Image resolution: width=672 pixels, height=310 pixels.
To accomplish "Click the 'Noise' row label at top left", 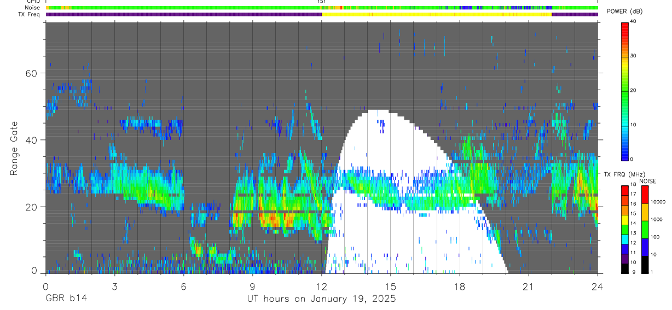I will pyautogui.click(x=32, y=8).
